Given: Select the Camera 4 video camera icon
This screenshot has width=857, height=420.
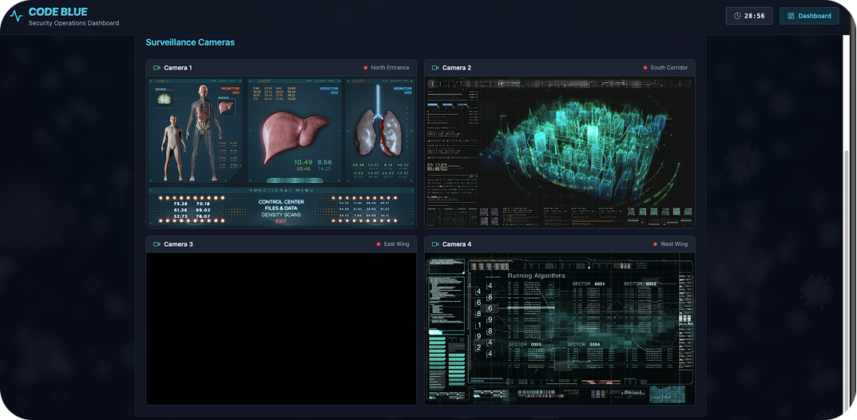Looking at the screenshot, I should (435, 244).
